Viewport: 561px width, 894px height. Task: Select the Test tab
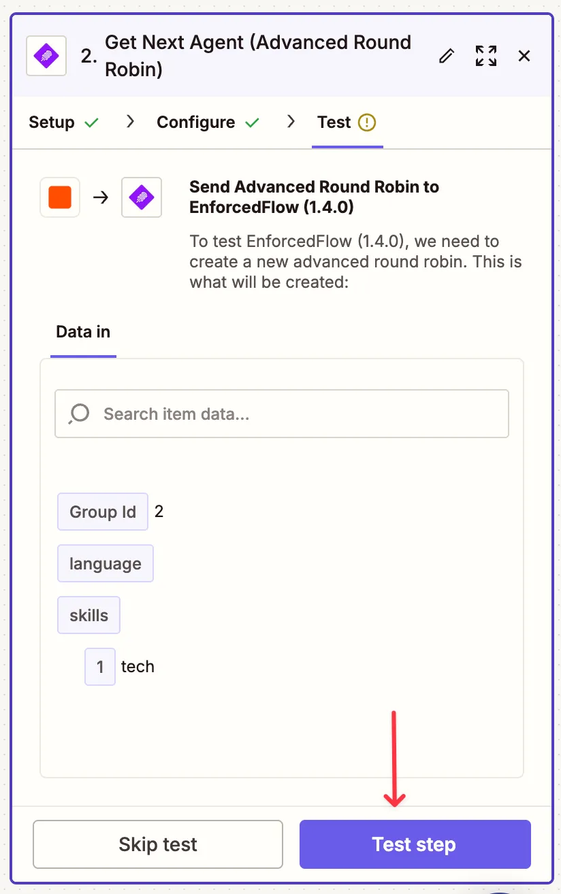tap(334, 122)
